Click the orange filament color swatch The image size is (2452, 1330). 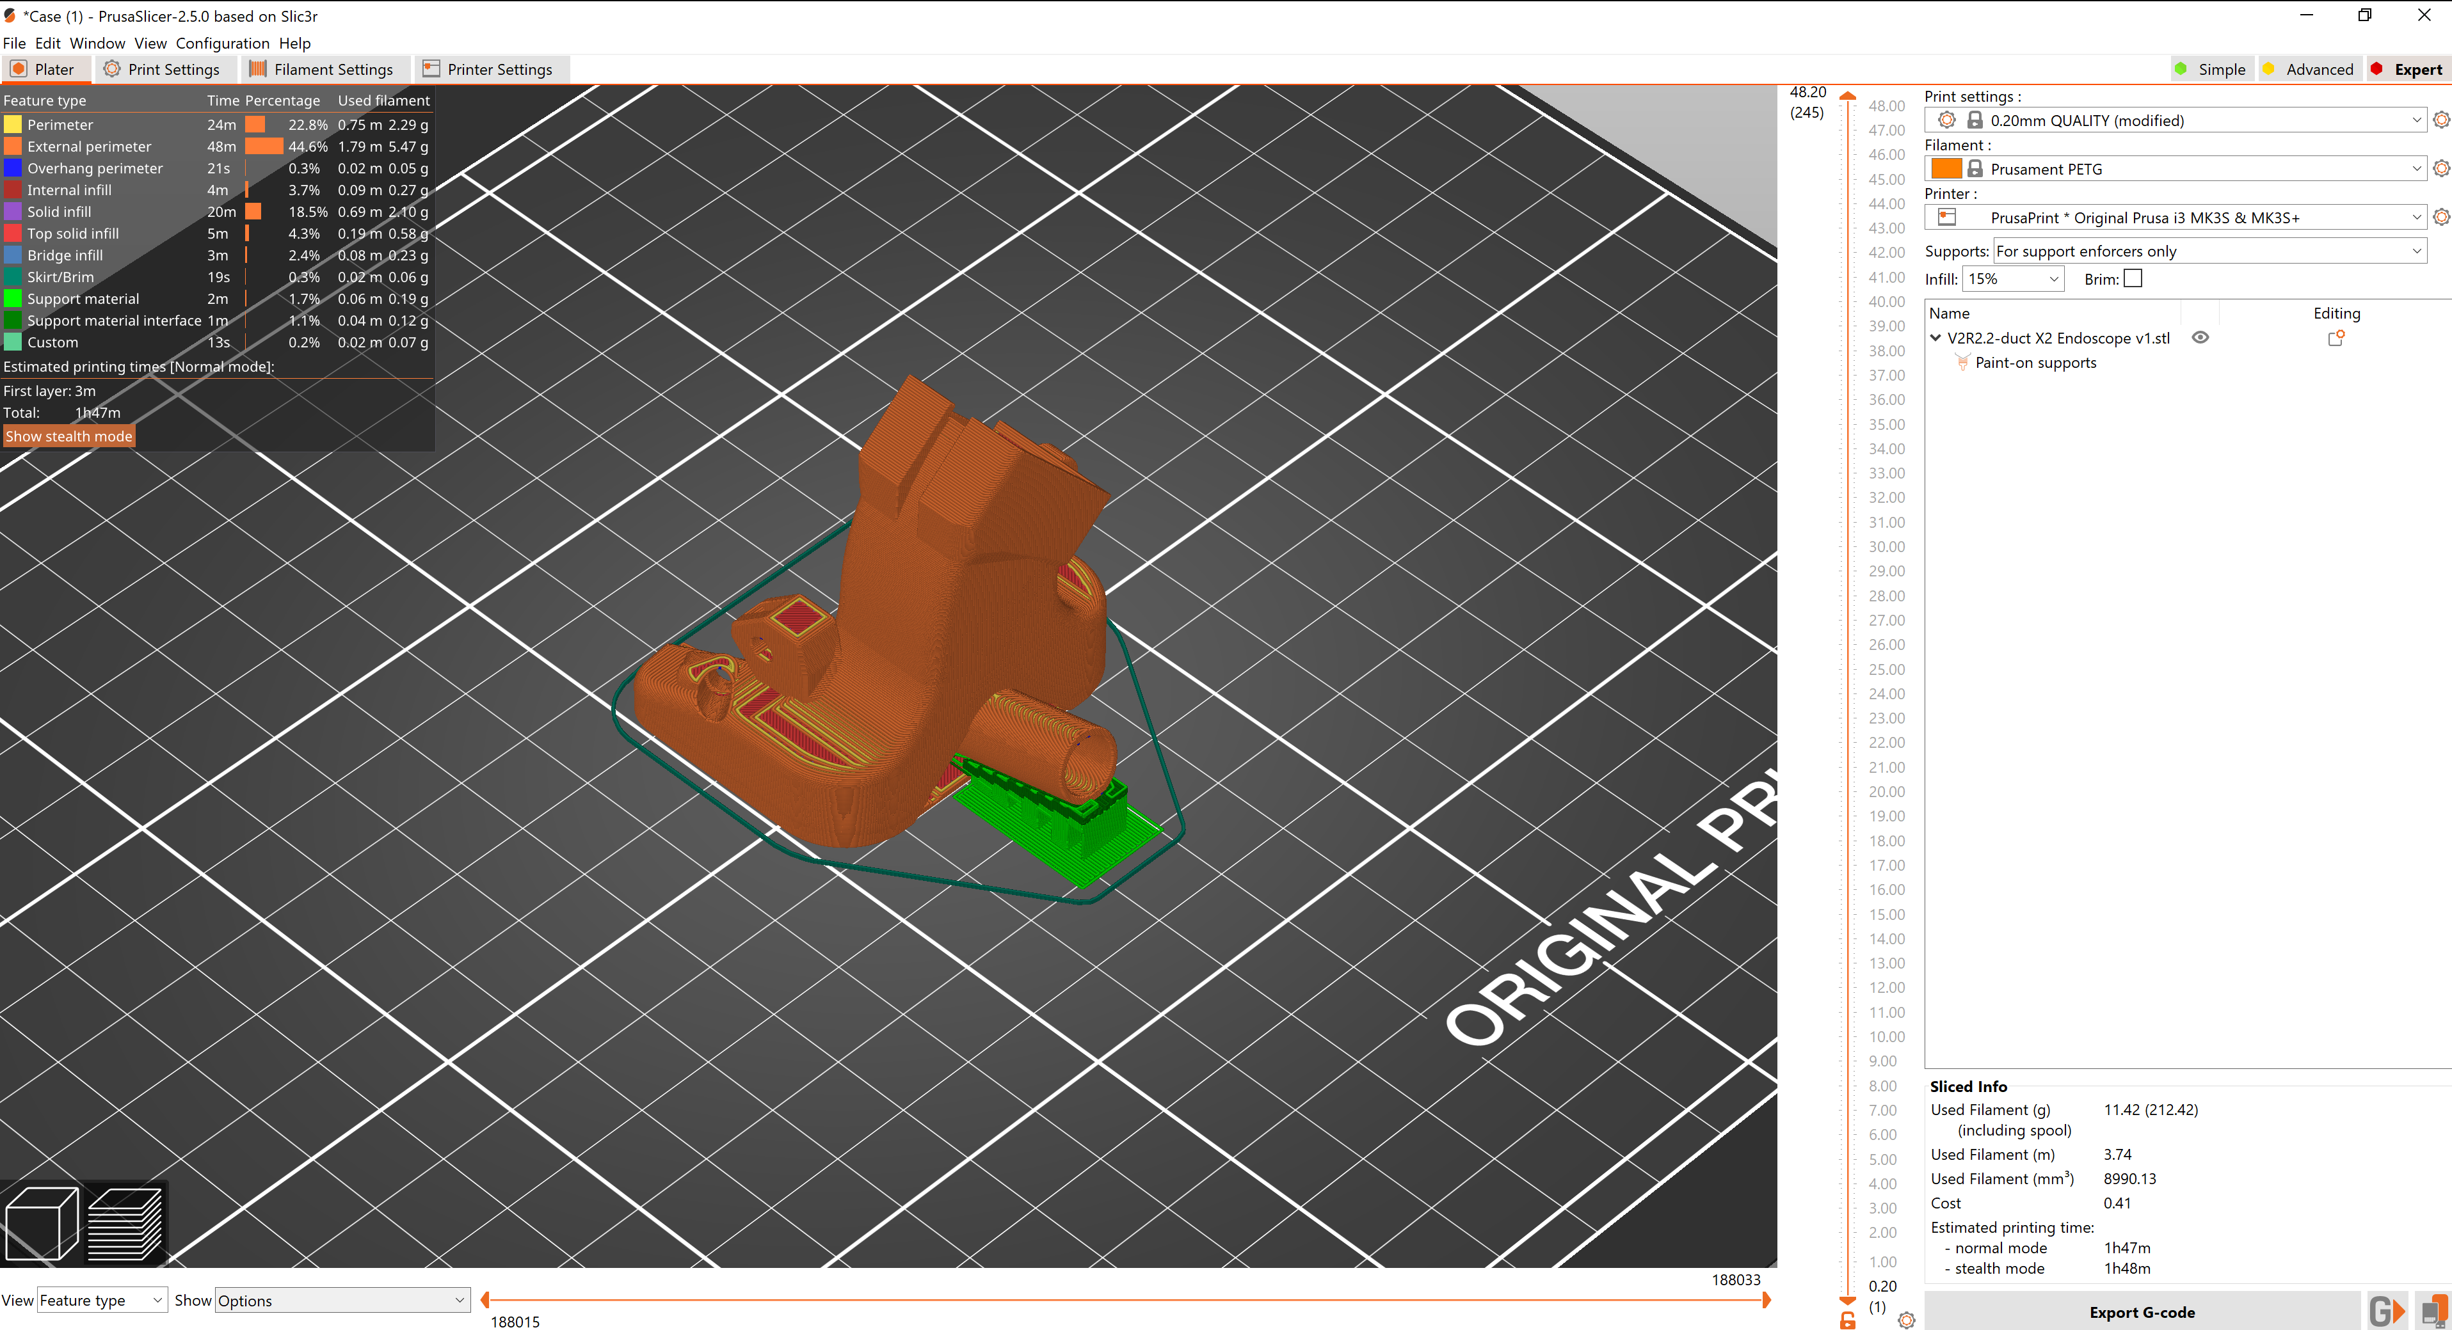(1946, 168)
